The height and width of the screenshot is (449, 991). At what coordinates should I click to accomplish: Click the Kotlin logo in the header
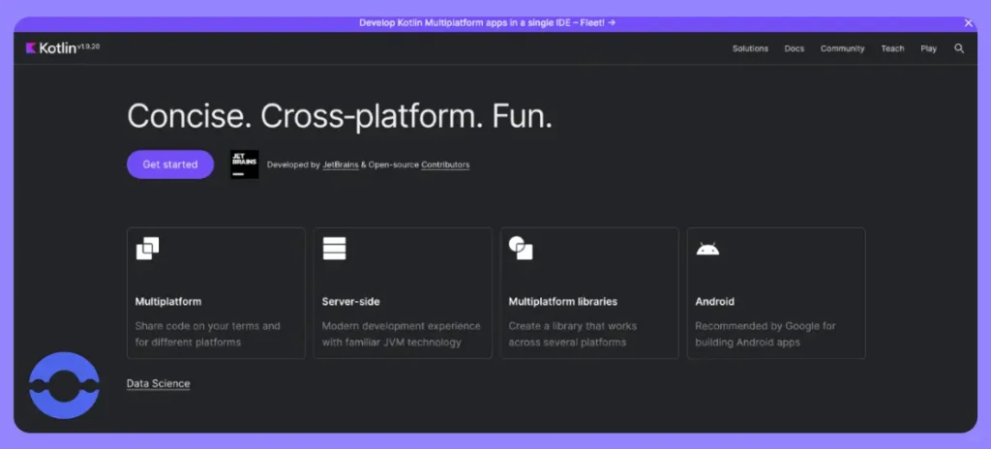[51, 48]
